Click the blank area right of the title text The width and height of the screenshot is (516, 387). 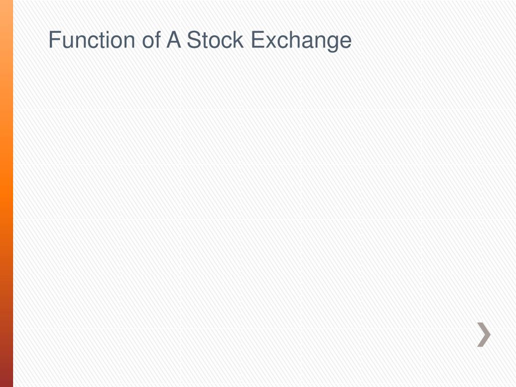click(428, 40)
